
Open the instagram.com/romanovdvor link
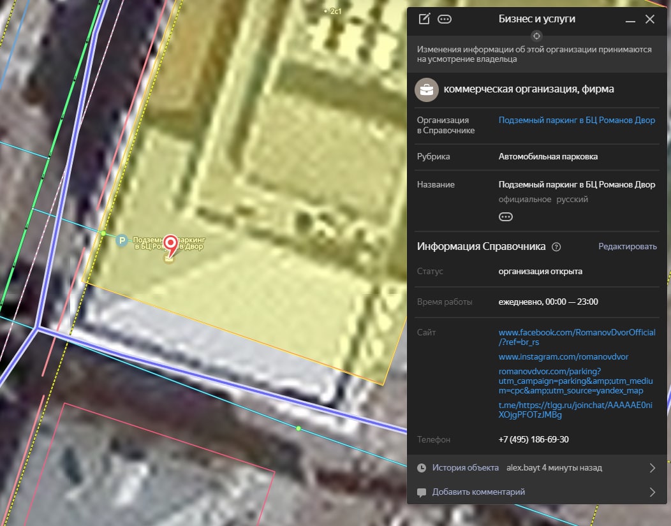563,356
